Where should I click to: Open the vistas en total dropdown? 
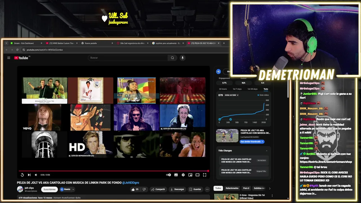coord(232,95)
